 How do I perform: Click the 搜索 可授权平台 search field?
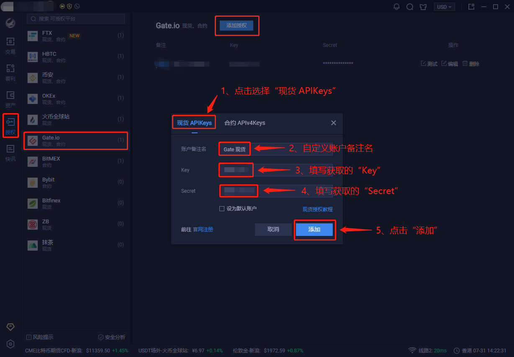(76, 19)
